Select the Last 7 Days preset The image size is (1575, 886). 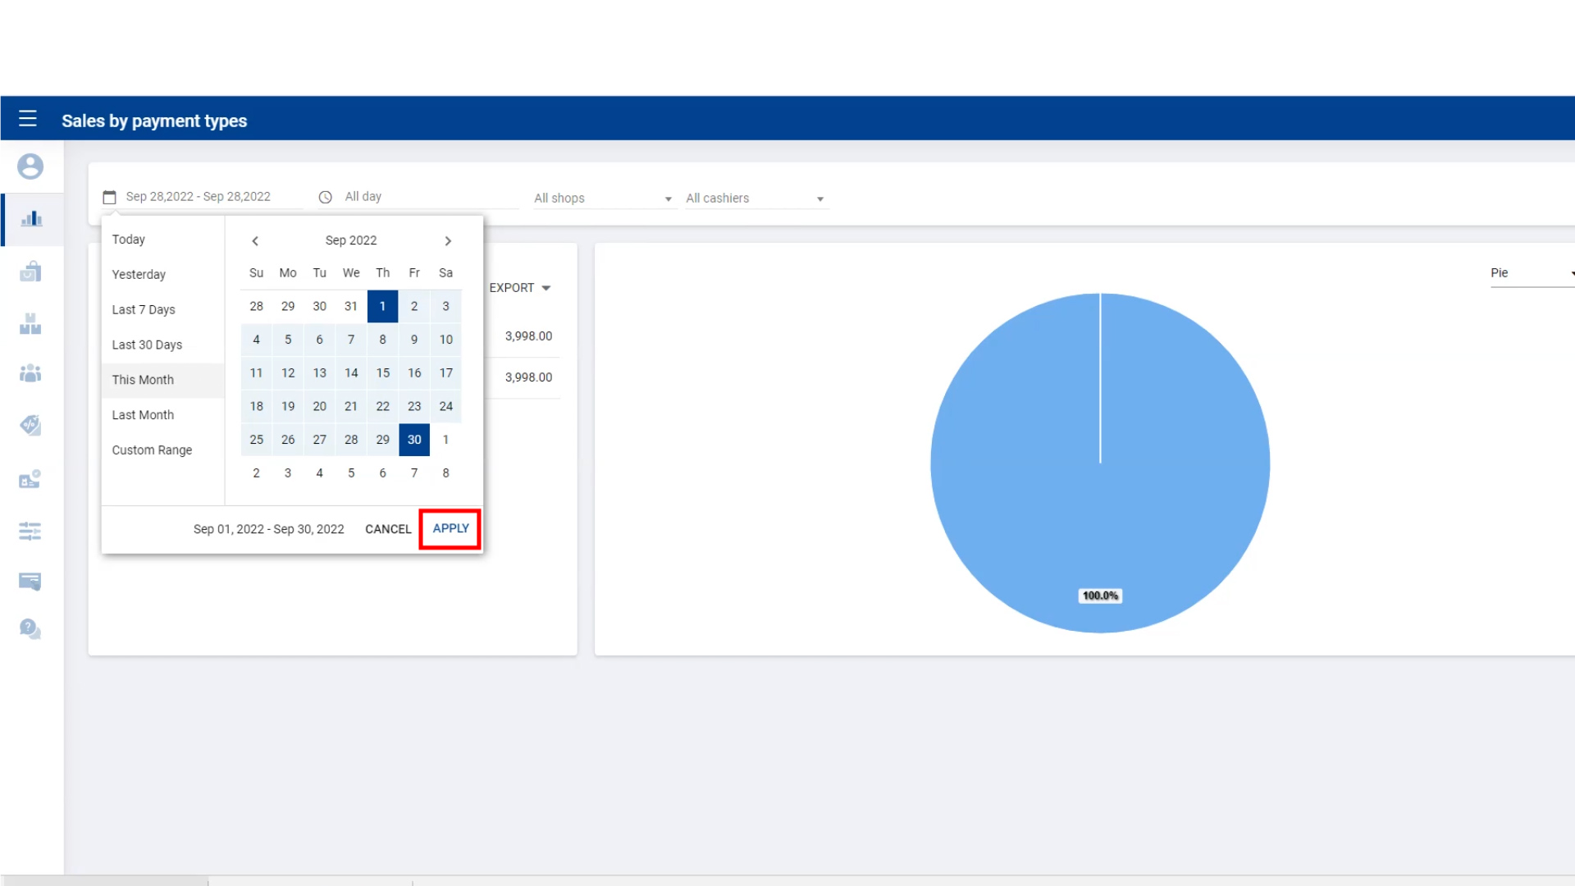coord(144,310)
